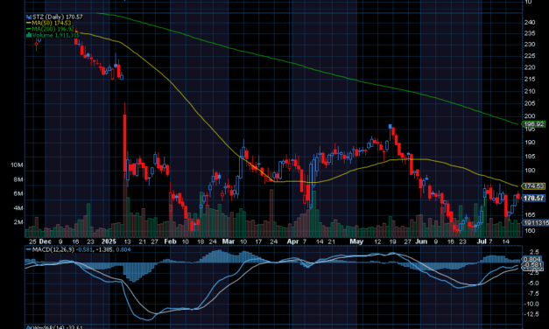Click the 225 price axis label
This screenshot has width=549, height=329.
click(530, 56)
